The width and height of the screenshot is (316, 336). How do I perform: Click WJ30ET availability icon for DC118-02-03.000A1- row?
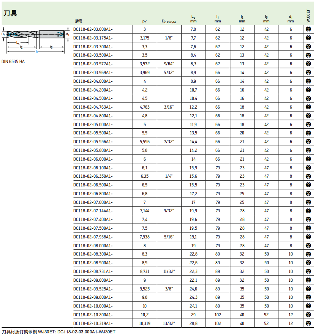[308, 29]
